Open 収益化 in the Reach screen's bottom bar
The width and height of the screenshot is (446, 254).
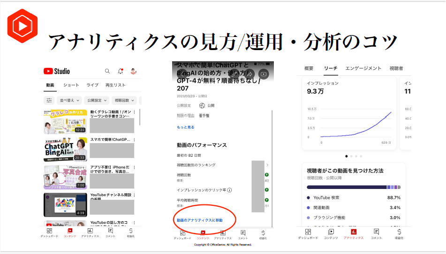click(399, 234)
